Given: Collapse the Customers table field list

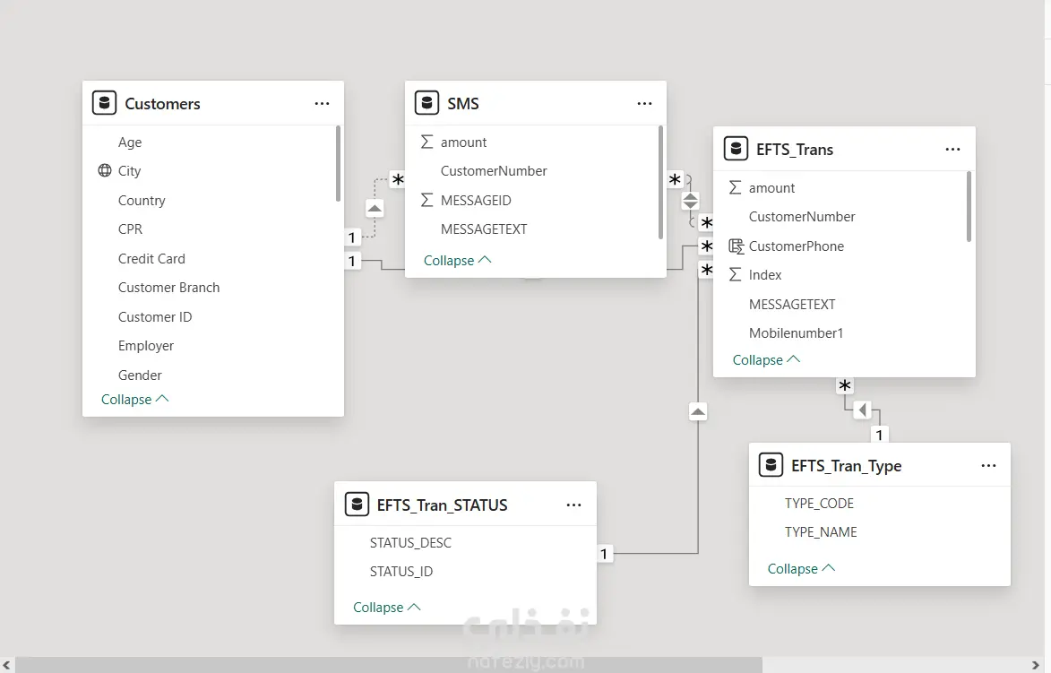Looking at the screenshot, I should (134, 400).
